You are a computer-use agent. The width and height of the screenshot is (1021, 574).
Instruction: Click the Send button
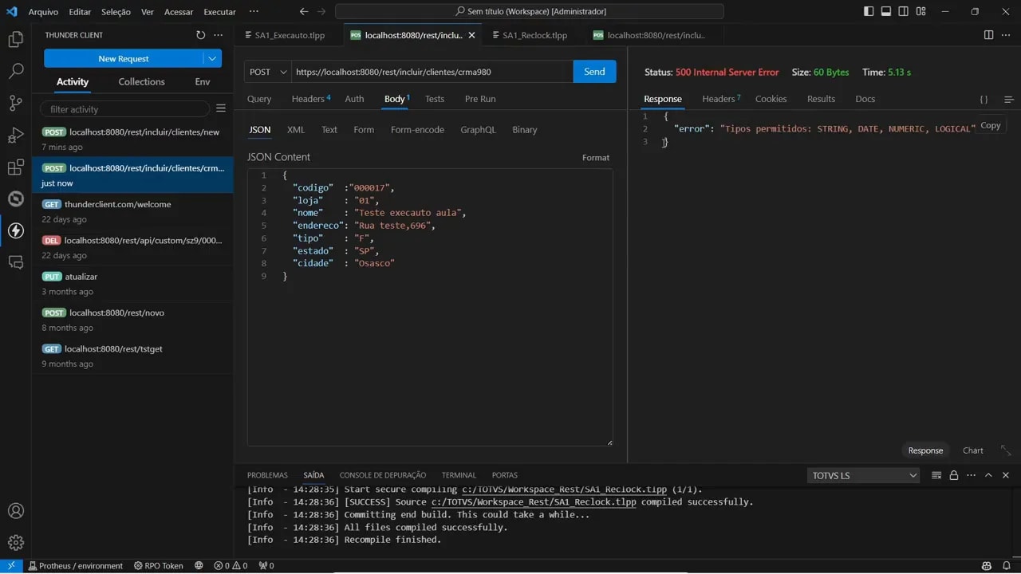[x=594, y=71]
